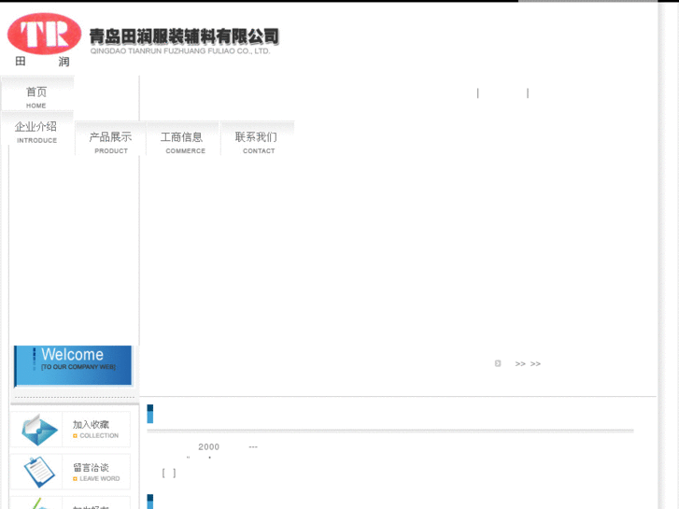The height and width of the screenshot is (509, 679).
Task: Click the 加入收藏 COLLECTION link
Action: 95,430
